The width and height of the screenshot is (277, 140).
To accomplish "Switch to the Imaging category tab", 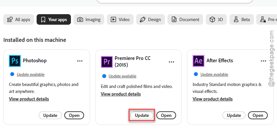I will click(89, 19).
